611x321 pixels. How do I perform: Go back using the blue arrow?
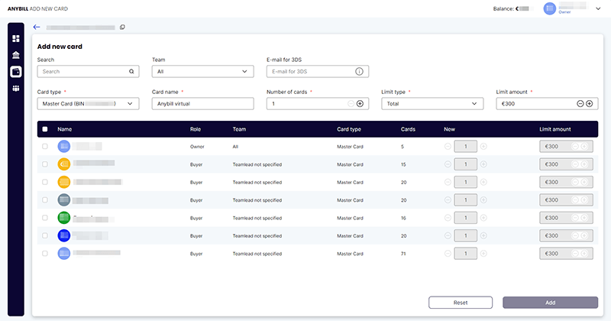coord(37,27)
